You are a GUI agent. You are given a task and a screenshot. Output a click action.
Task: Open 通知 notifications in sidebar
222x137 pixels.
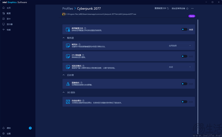(x=7, y=128)
